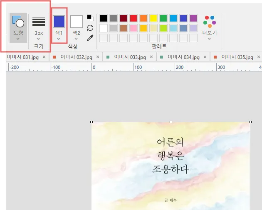
Task: Close the 이미지 035.jpg tab
Action: 259,57
